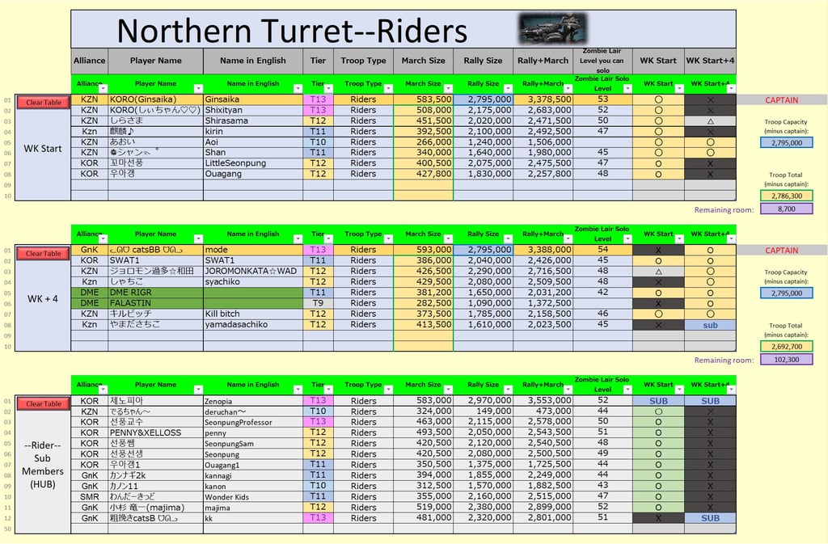The height and width of the screenshot is (544, 828).
Task: Select rally+march cell 2,716,500
Action: (543, 272)
